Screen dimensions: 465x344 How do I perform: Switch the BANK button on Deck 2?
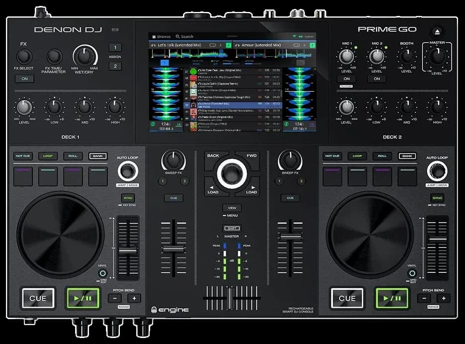tap(407, 156)
